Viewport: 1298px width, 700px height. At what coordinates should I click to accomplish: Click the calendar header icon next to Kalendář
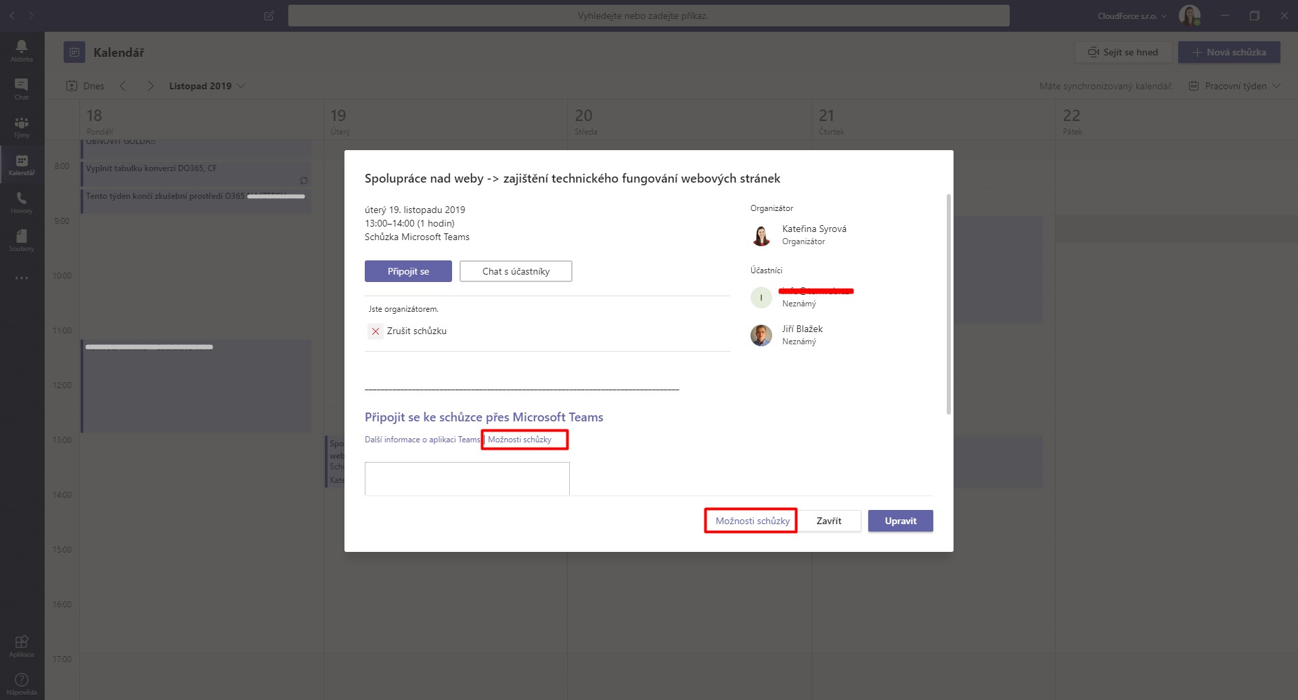point(74,52)
